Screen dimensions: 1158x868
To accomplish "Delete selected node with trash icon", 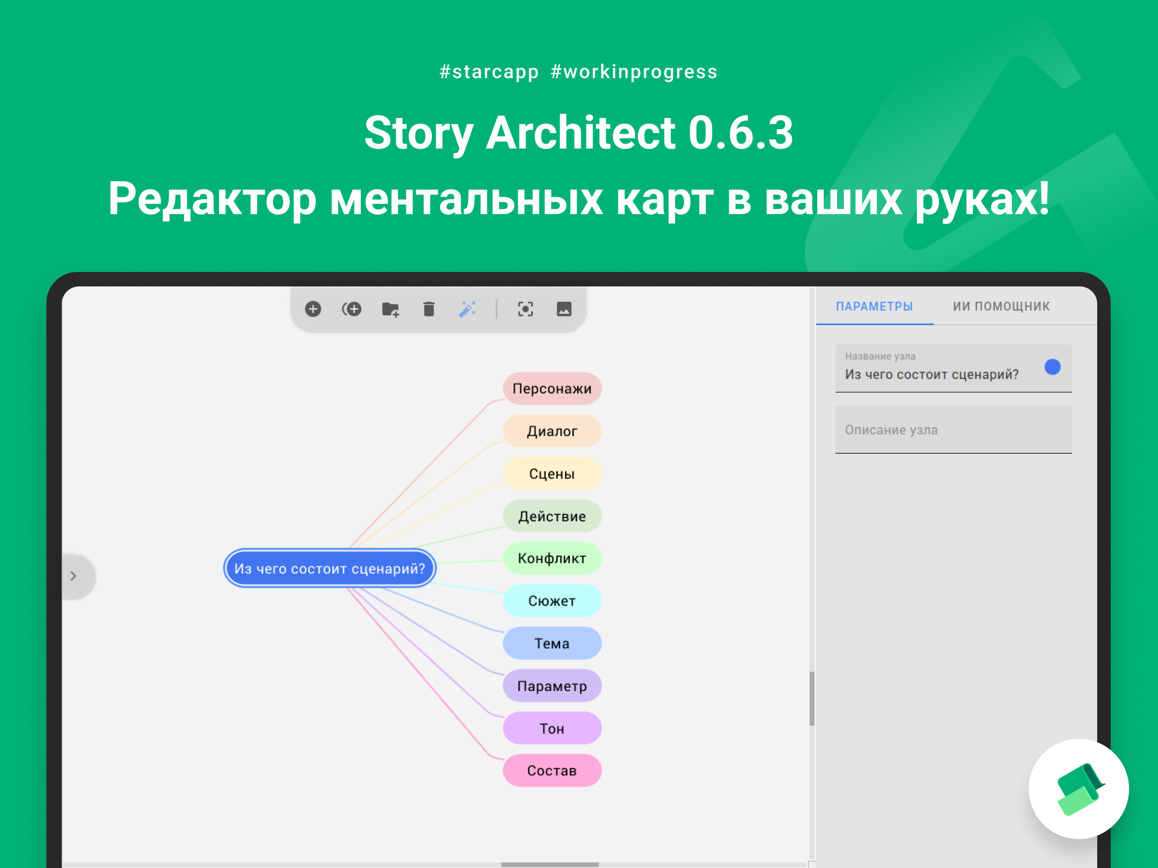I will point(429,309).
